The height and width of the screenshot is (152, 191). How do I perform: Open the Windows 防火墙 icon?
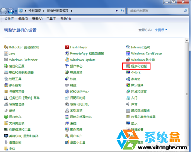click(128, 60)
